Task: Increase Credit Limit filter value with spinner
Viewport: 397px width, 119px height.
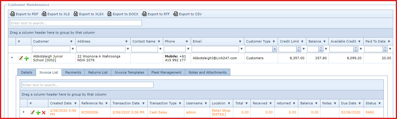Action: click(299, 48)
